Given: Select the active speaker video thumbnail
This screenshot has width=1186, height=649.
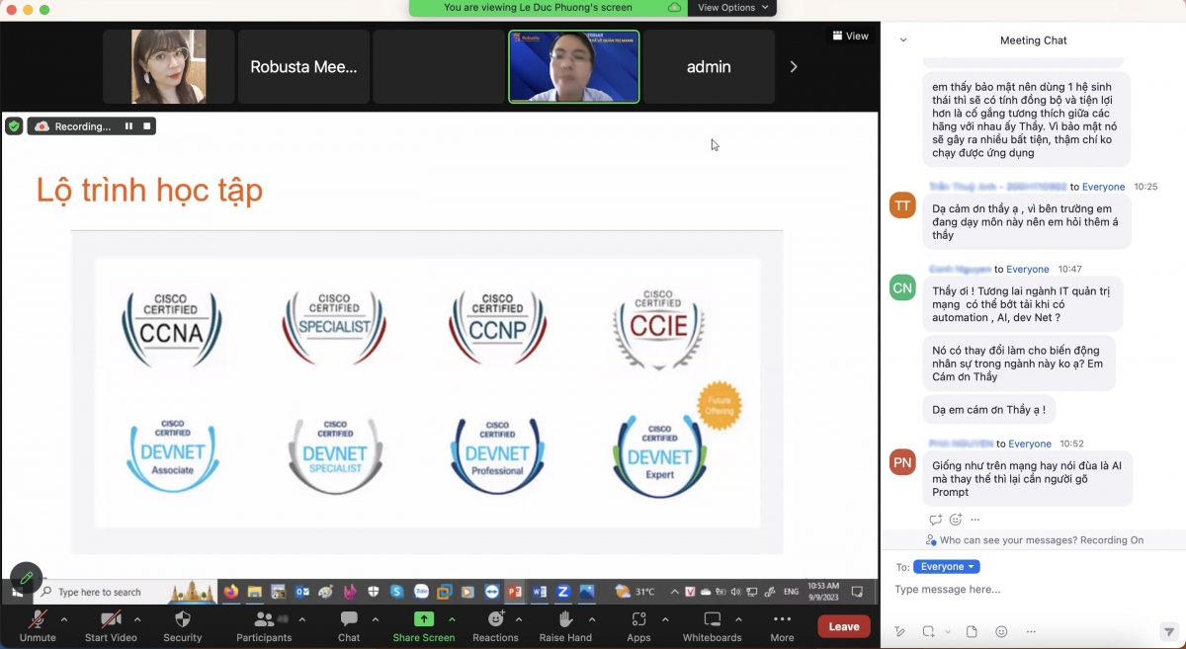Looking at the screenshot, I should (574, 66).
